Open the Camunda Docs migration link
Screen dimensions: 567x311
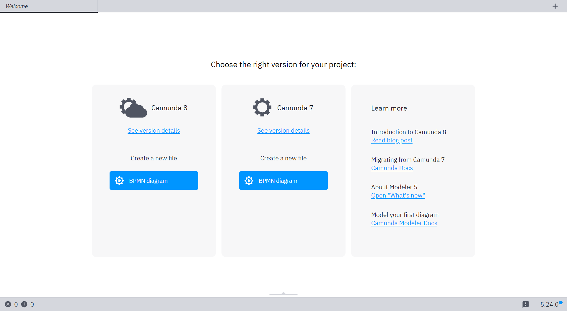(x=392, y=168)
